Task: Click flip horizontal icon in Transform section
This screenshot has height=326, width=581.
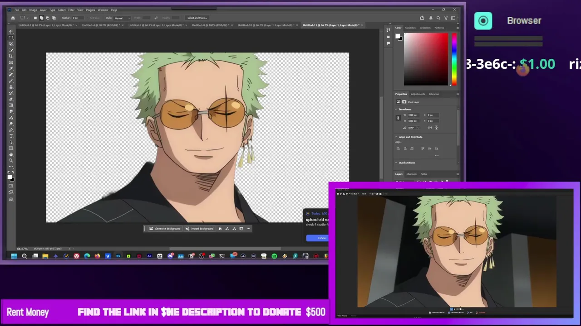Action: pyautogui.click(x=430, y=128)
